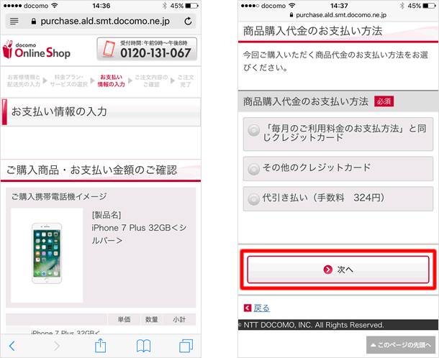Open the Safari tabs icon

tap(186, 346)
